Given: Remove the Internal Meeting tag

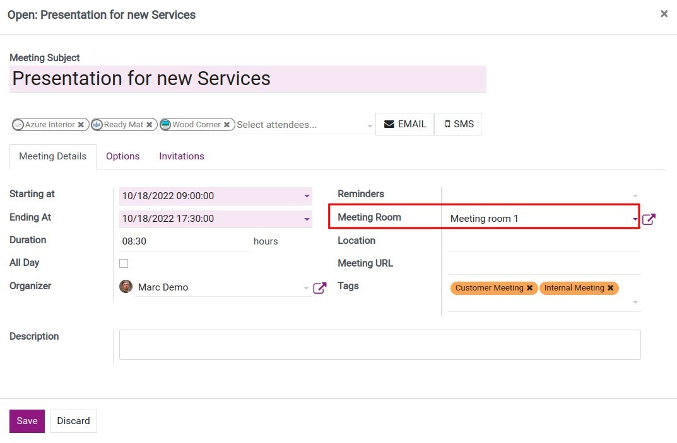Looking at the screenshot, I should (x=610, y=288).
